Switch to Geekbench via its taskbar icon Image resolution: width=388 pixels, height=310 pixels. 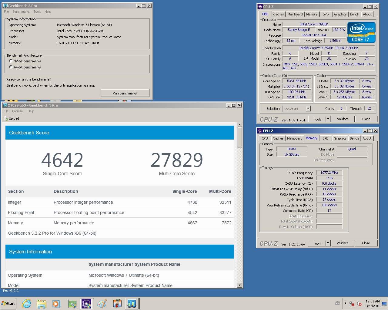[132, 303]
